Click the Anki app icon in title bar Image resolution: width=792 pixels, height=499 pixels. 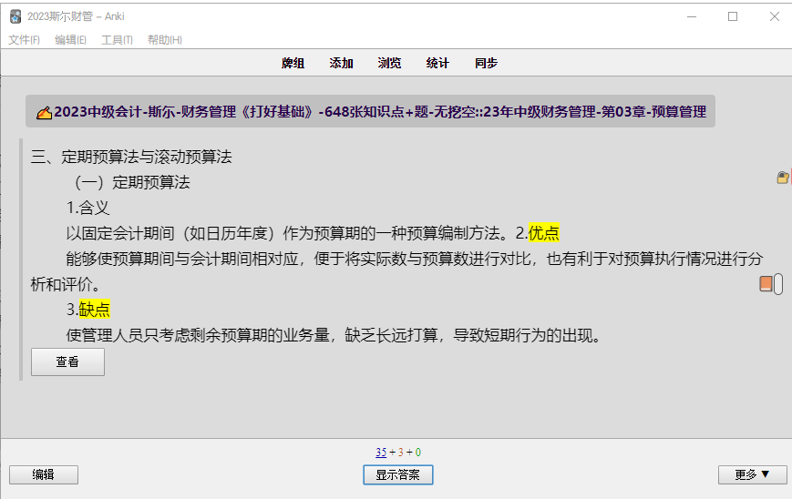pos(15,16)
